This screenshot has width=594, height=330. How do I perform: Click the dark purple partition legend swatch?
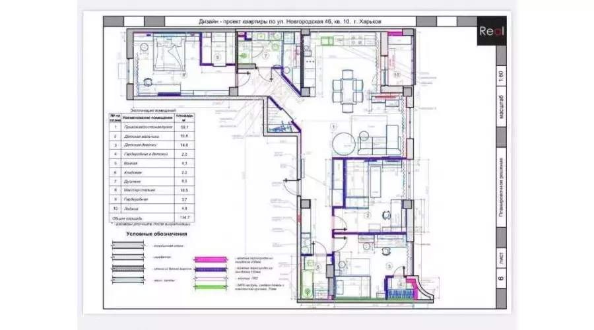pyautogui.click(x=211, y=270)
